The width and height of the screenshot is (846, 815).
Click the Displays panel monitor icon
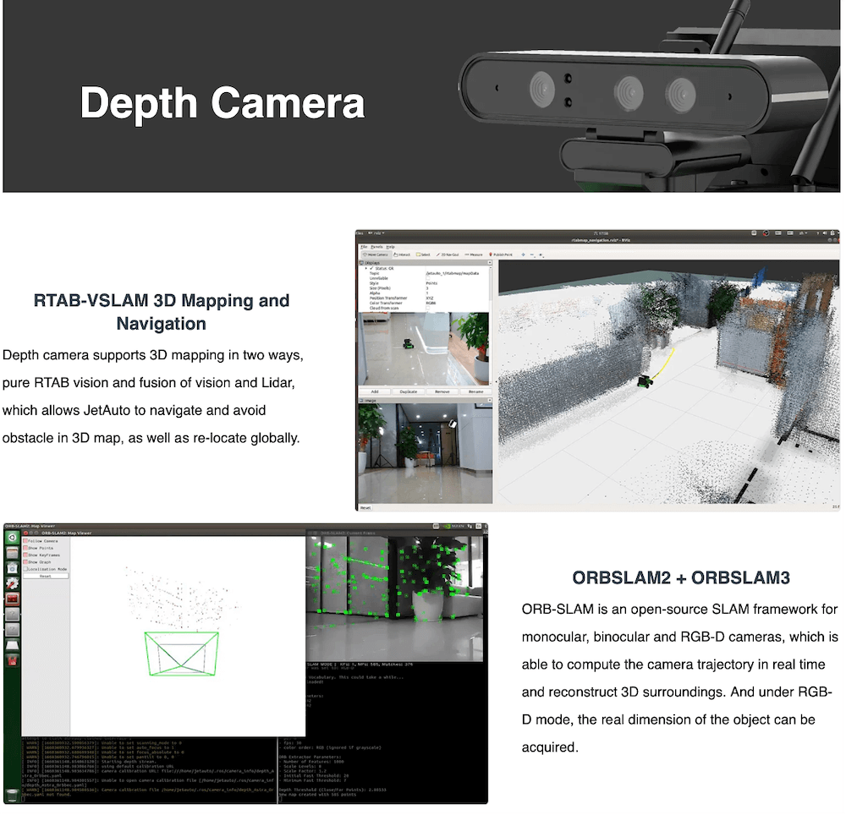coord(361,263)
